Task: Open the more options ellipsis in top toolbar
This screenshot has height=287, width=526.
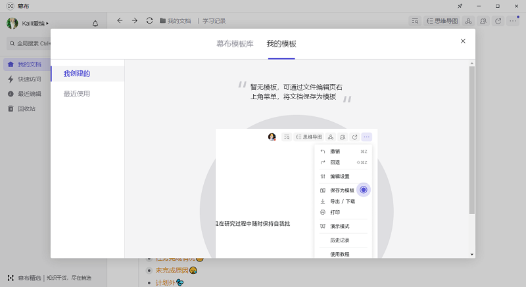Action: point(514,21)
